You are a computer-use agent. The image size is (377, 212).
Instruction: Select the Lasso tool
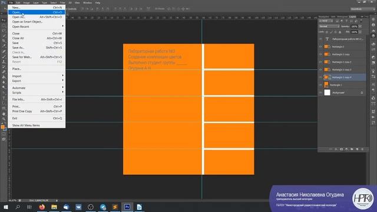pos(4,31)
